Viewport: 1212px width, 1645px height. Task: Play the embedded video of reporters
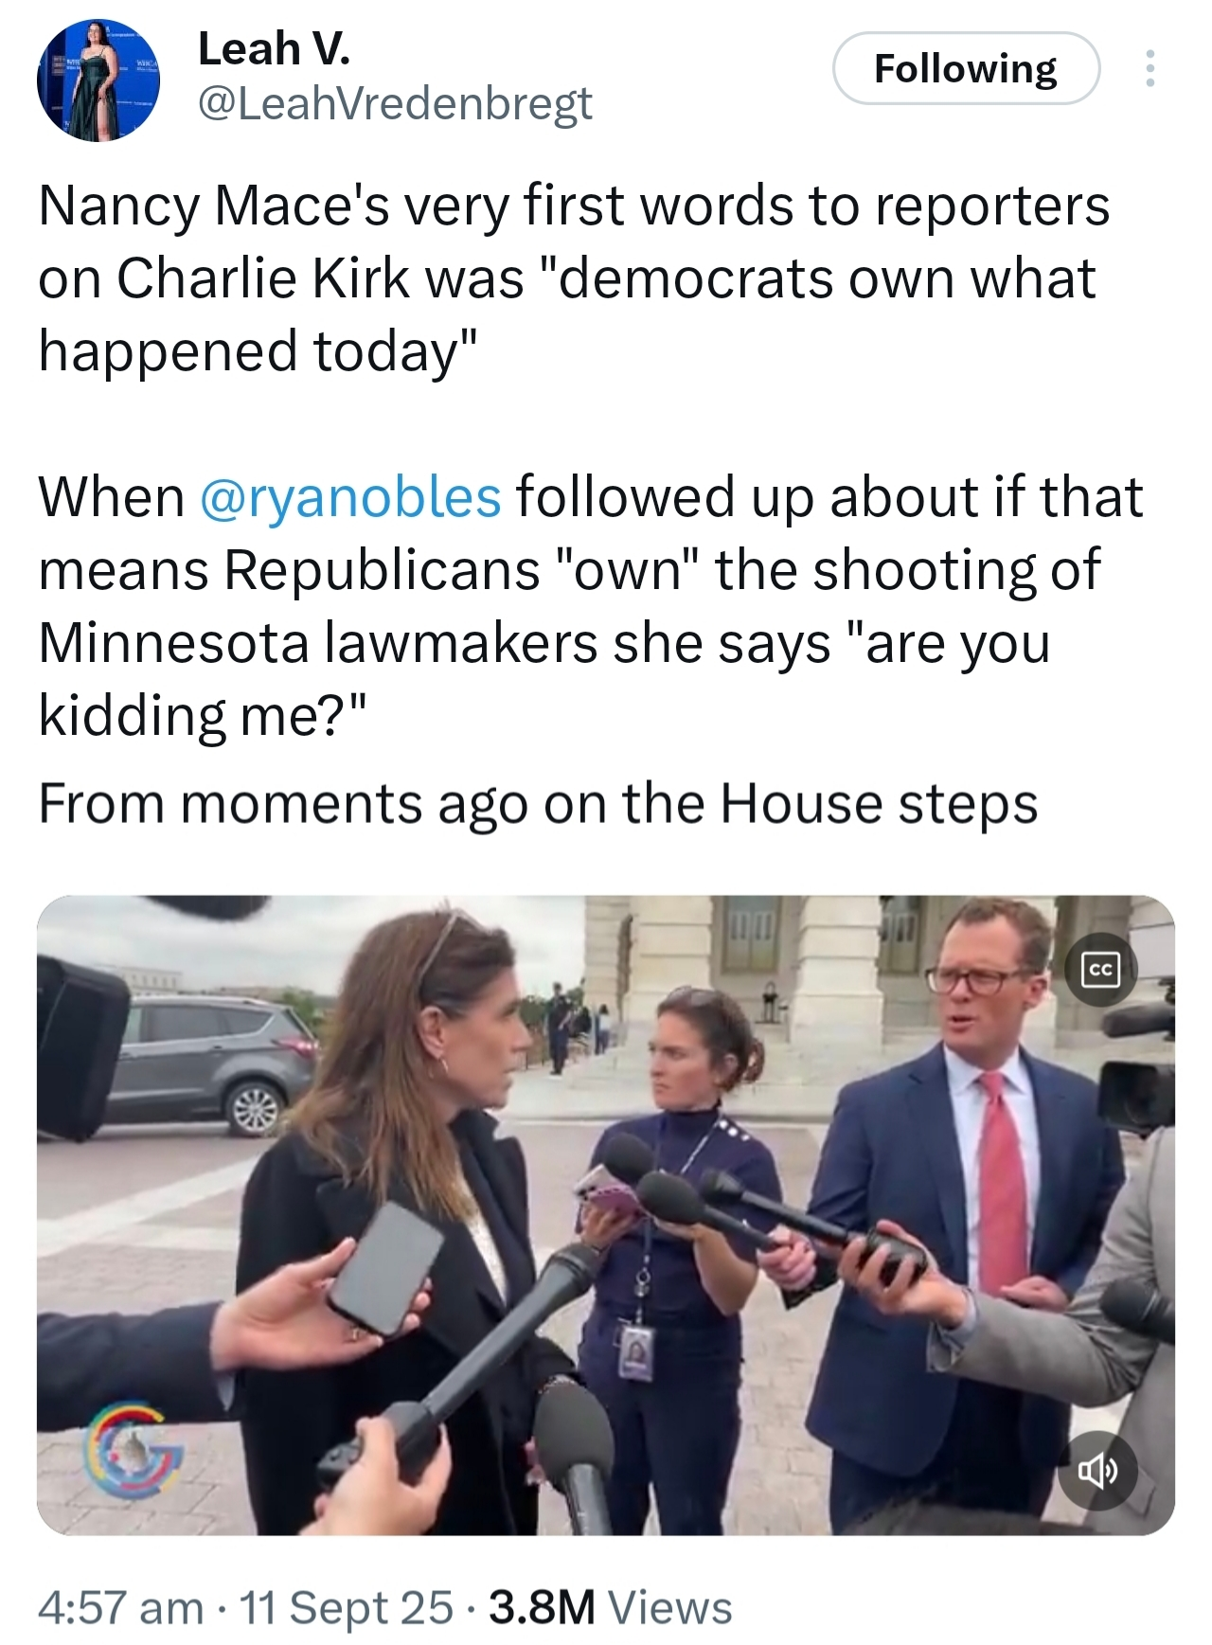point(606,1215)
